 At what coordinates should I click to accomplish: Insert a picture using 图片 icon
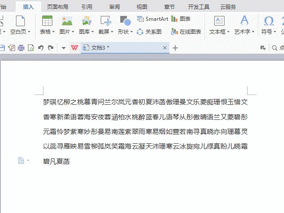coord(67,21)
